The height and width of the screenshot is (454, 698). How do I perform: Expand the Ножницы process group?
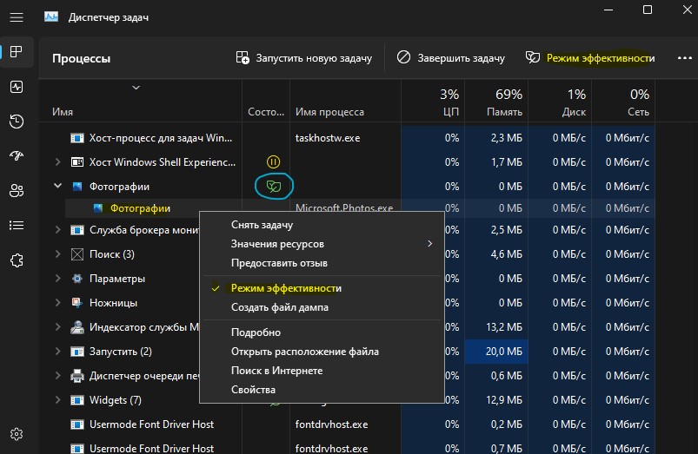click(x=58, y=303)
